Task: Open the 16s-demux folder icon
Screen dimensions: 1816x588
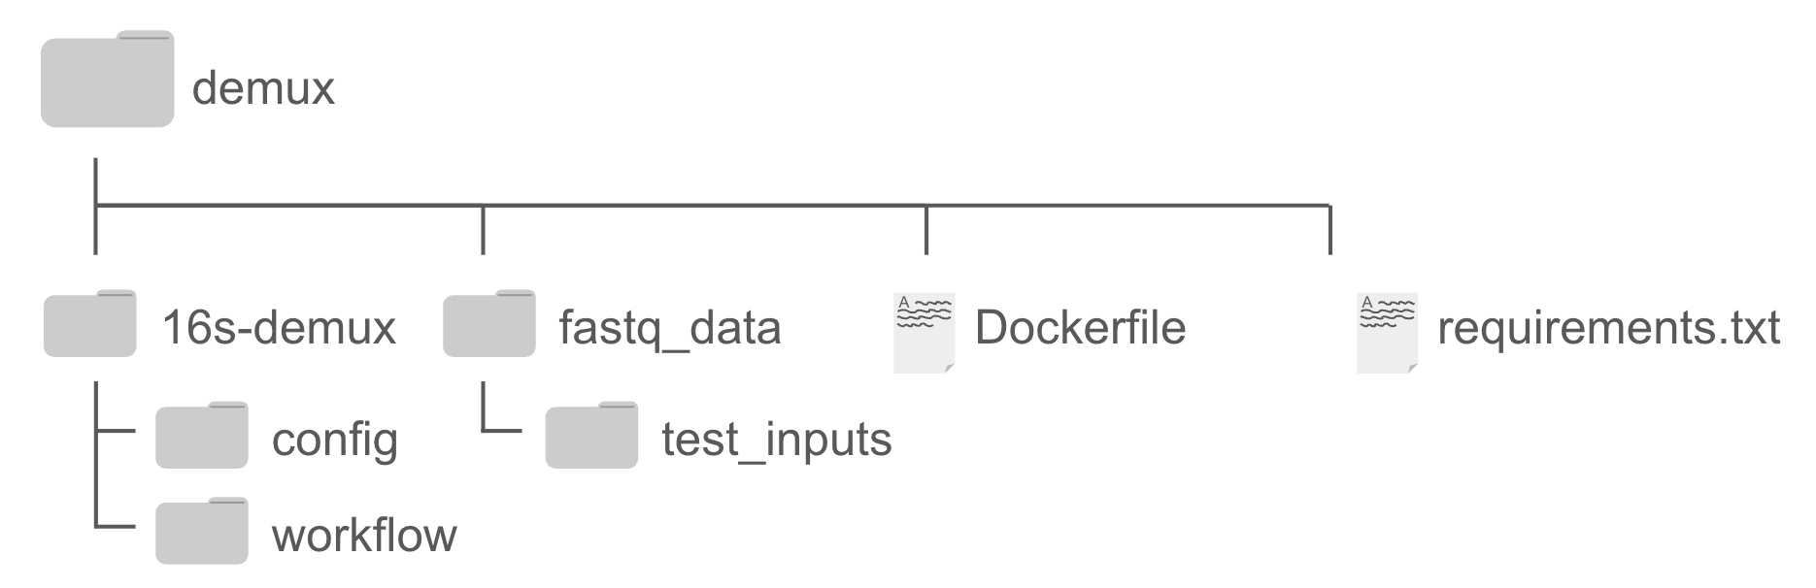Action: click(x=89, y=324)
